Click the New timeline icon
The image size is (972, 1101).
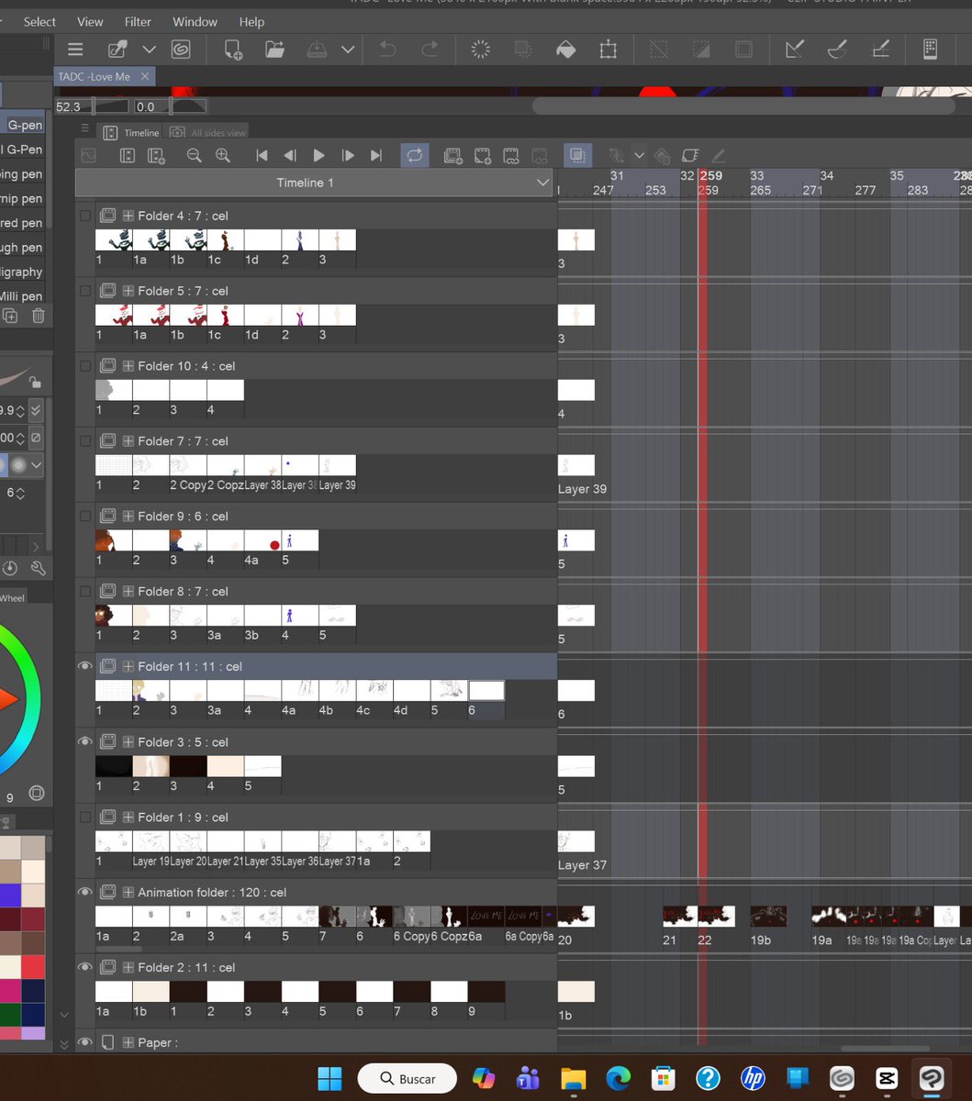[x=156, y=156]
